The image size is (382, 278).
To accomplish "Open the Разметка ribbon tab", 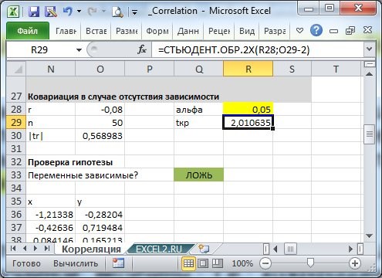I will click(x=127, y=31).
